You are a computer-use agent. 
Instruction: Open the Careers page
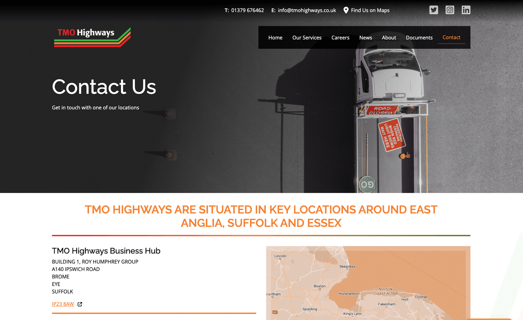340,38
